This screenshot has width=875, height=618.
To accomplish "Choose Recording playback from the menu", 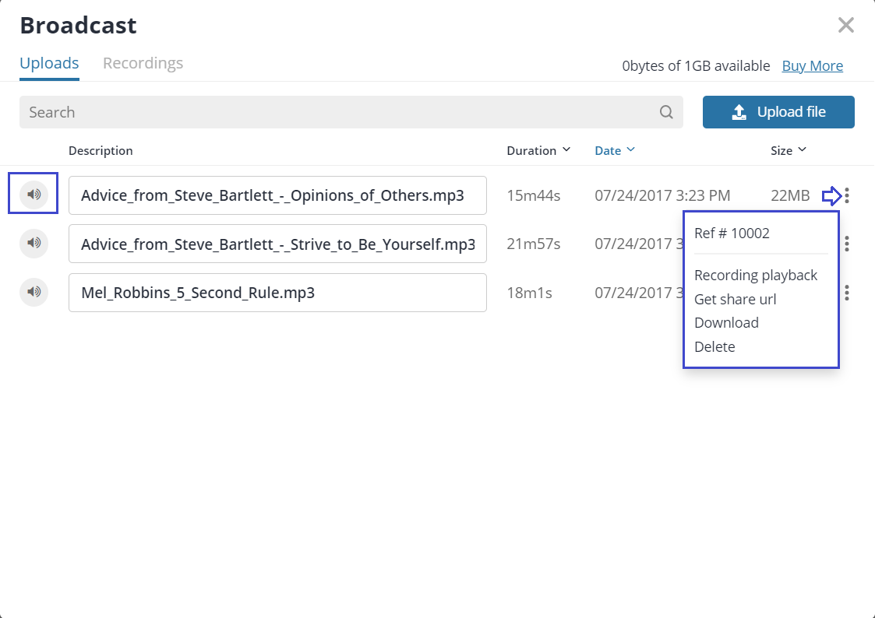I will coord(756,276).
